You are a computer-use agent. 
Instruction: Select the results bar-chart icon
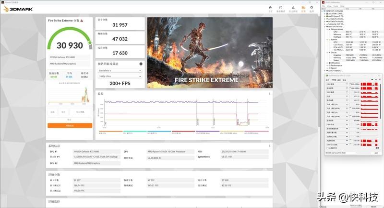[x=303, y=8]
